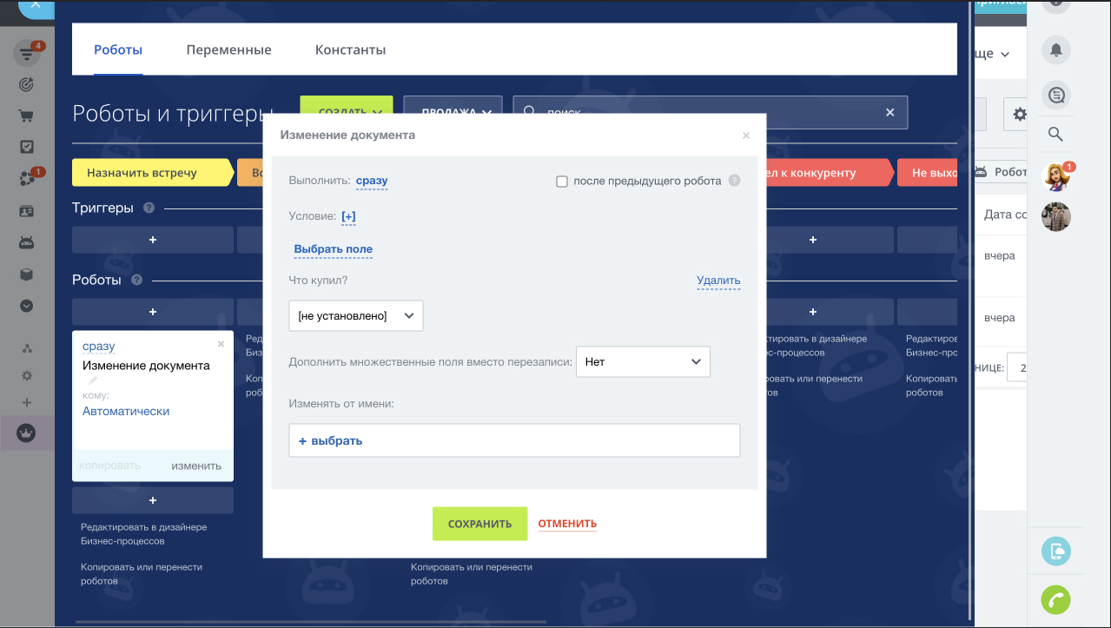This screenshot has height=628, width=1111.
Task: Click the plus icon in left sidebar
Action: [x=27, y=403]
